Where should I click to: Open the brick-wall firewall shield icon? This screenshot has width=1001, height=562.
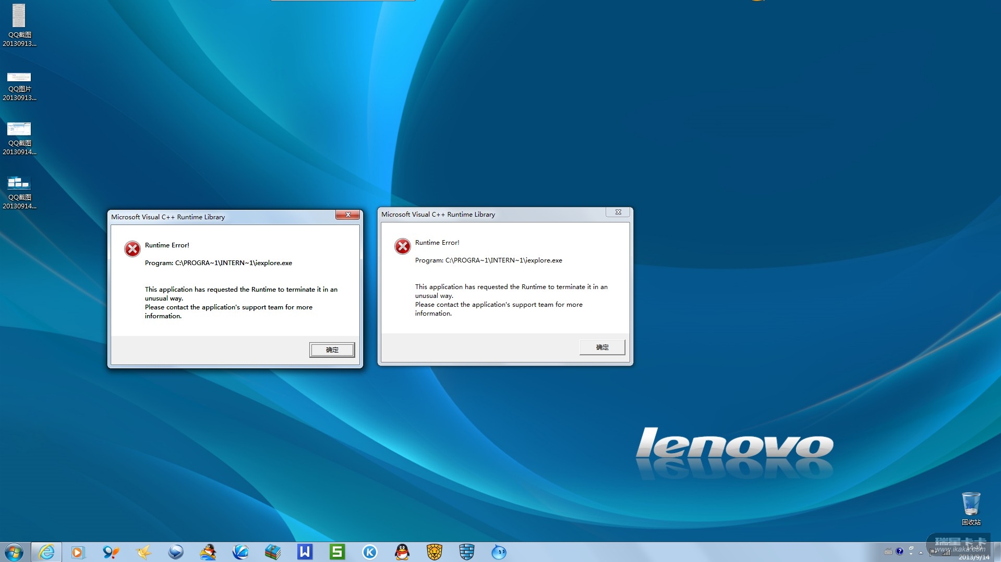(467, 552)
